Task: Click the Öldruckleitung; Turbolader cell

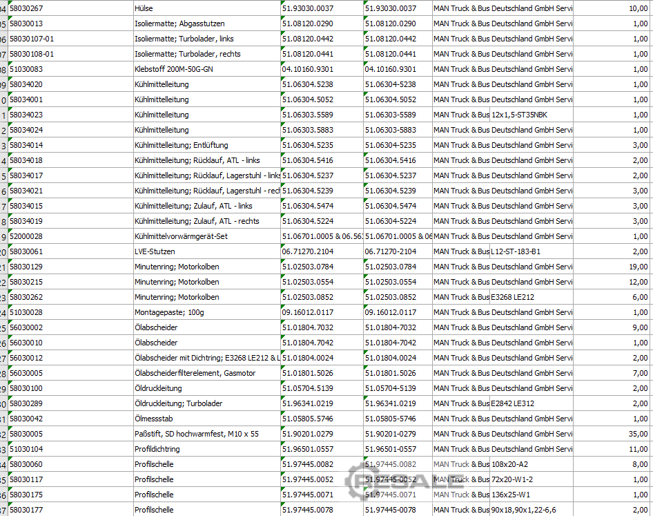Action: point(206,403)
